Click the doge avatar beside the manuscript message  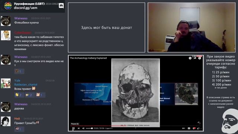click(6, 35)
